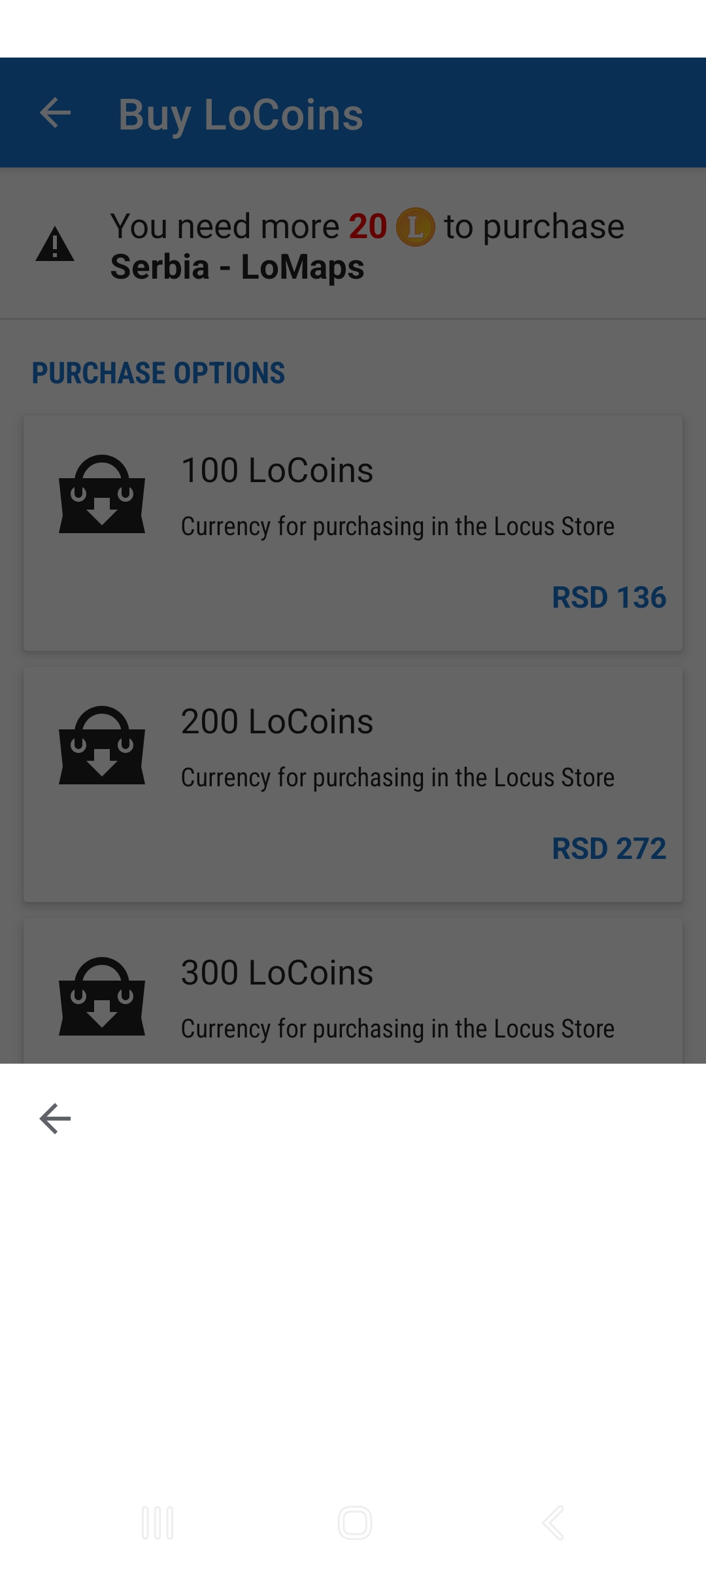Screen dimensions: 706x1570
Task: Click the warning triangle icon
Action: click(x=55, y=245)
